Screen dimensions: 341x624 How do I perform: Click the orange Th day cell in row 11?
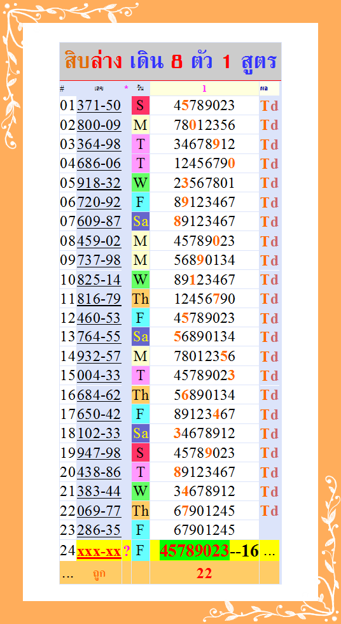point(141,299)
